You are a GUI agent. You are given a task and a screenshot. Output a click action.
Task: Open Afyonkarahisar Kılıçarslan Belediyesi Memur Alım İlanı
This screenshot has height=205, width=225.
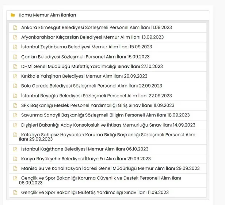92,37
